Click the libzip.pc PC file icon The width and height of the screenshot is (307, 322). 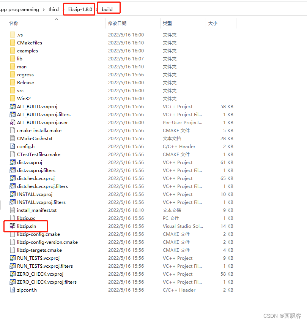13,218
